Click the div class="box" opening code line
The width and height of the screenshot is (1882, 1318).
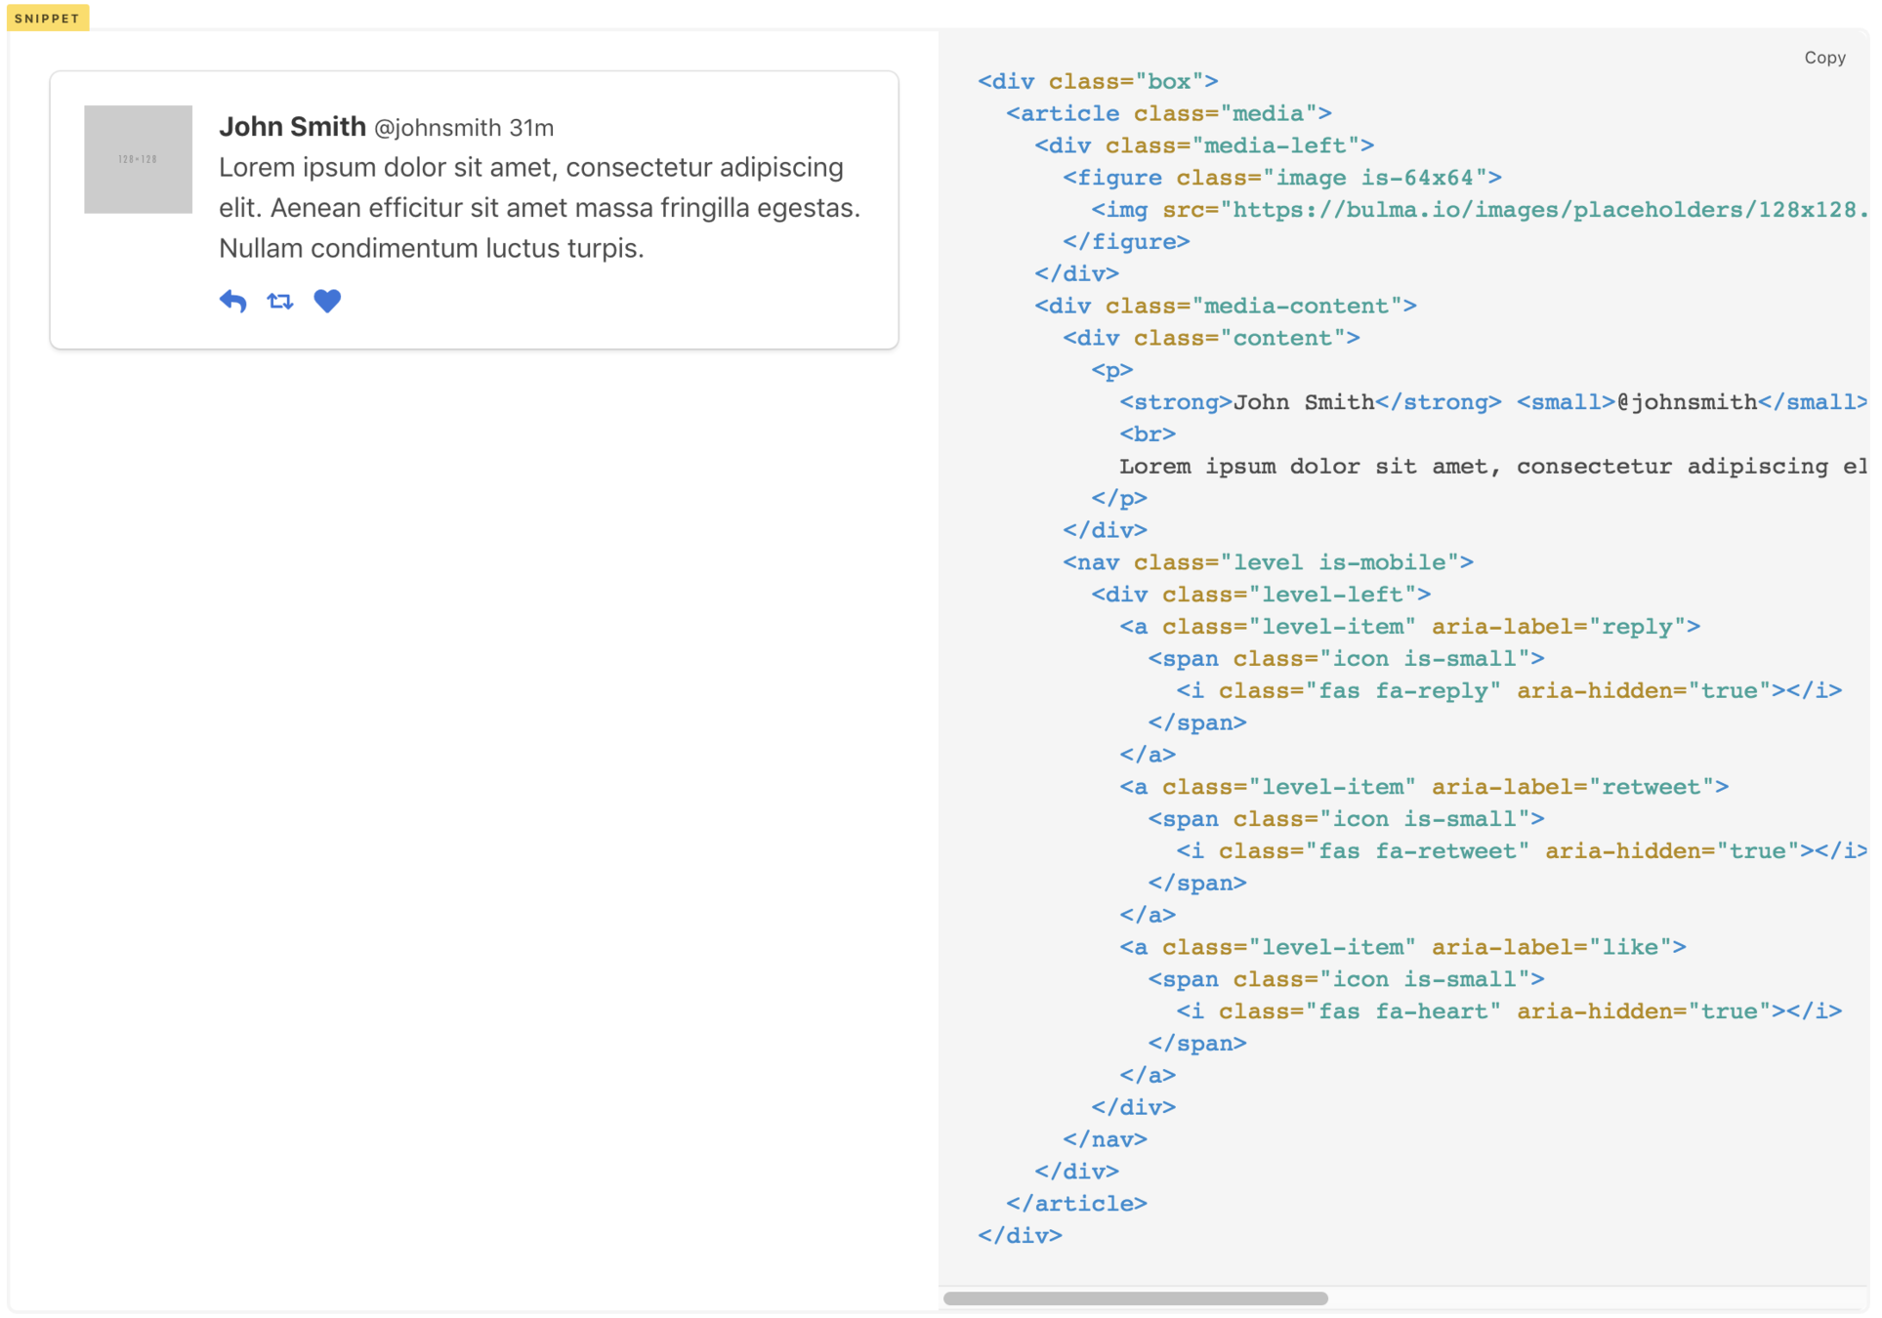click(x=1098, y=82)
